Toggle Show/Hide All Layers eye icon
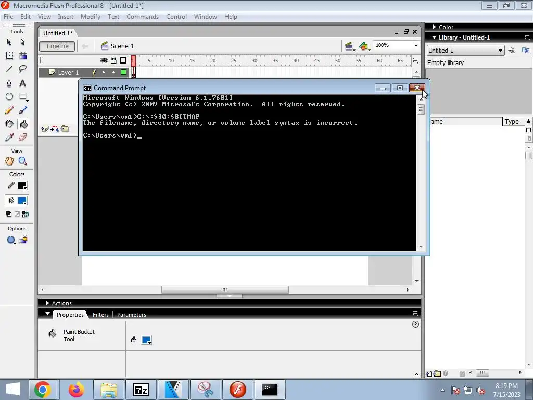Screen dimensions: 533x400 104,60
